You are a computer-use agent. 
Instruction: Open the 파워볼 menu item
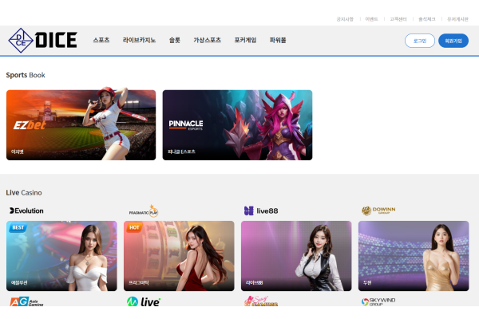(x=277, y=40)
